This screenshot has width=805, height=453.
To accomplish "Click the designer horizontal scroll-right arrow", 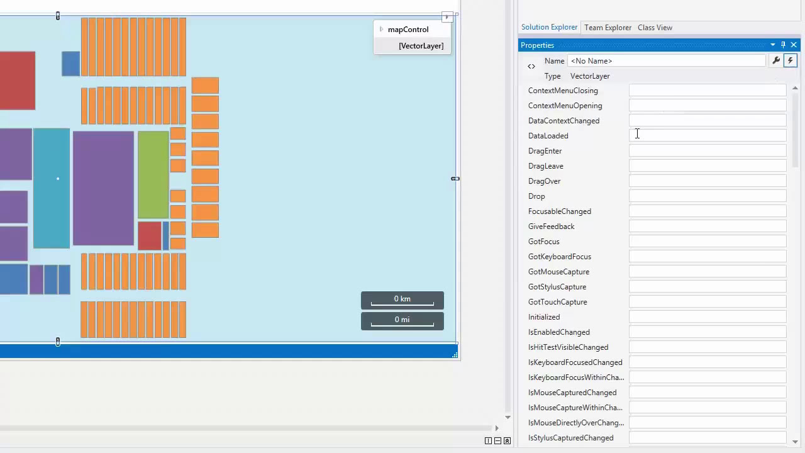I will (x=496, y=428).
